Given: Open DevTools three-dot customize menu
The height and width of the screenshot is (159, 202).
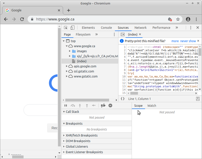Looking at the screenshot, I should 191,28.
